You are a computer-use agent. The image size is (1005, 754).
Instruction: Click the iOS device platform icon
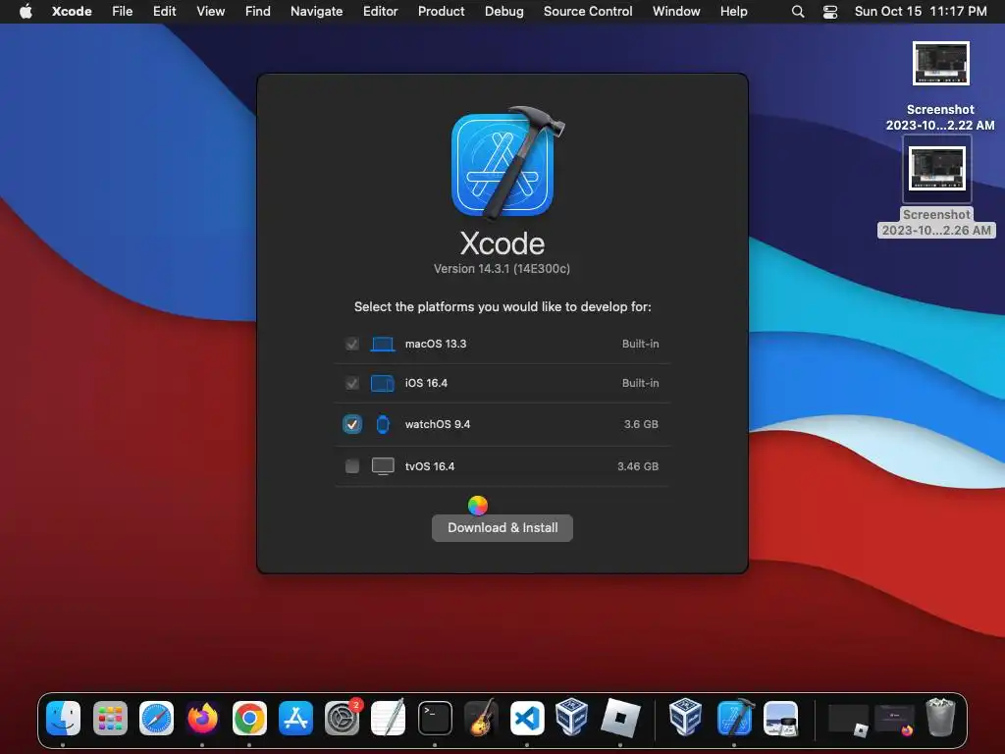[383, 384]
